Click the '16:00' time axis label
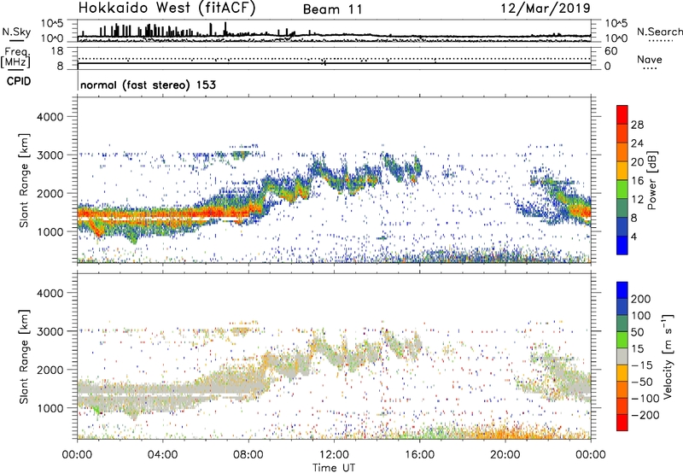 (419, 455)
